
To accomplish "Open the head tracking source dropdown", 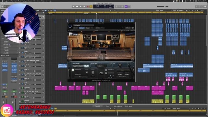I will point(81,77).
